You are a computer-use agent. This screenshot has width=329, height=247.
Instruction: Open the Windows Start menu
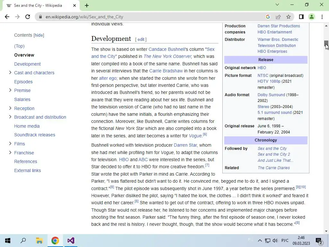click(x=8, y=241)
